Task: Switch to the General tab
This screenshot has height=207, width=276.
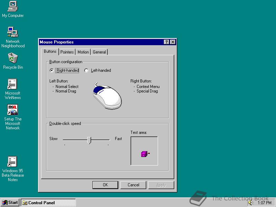Action: (99, 52)
